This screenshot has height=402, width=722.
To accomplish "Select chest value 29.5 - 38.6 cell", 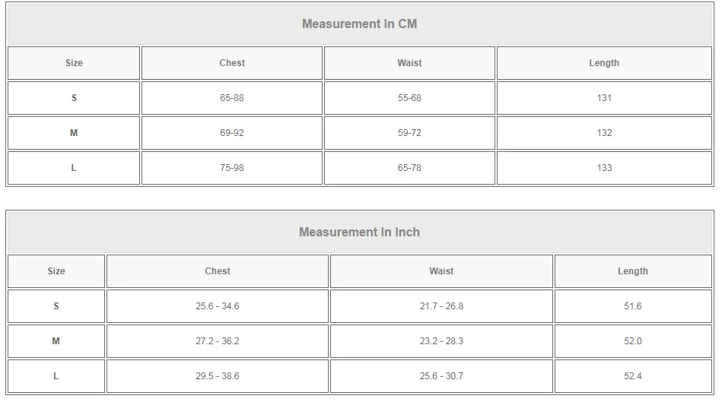I will pyautogui.click(x=218, y=376).
